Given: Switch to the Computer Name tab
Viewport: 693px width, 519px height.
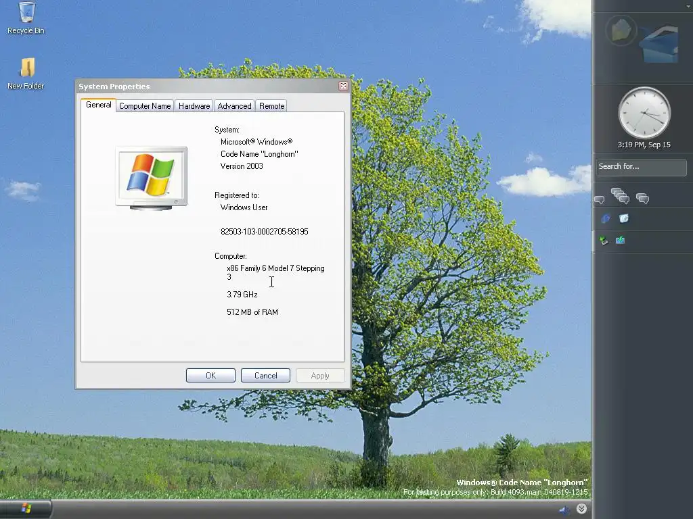Looking at the screenshot, I should point(145,106).
